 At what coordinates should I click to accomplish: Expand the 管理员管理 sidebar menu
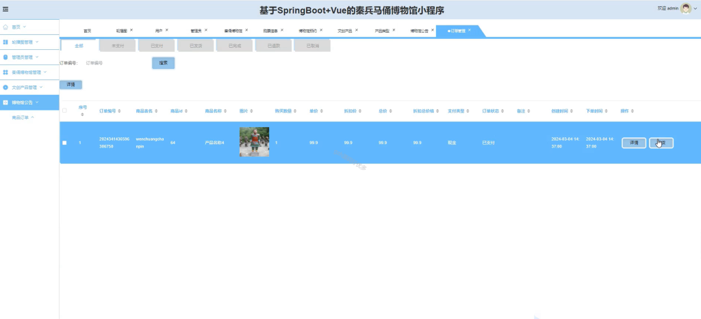point(37,57)
